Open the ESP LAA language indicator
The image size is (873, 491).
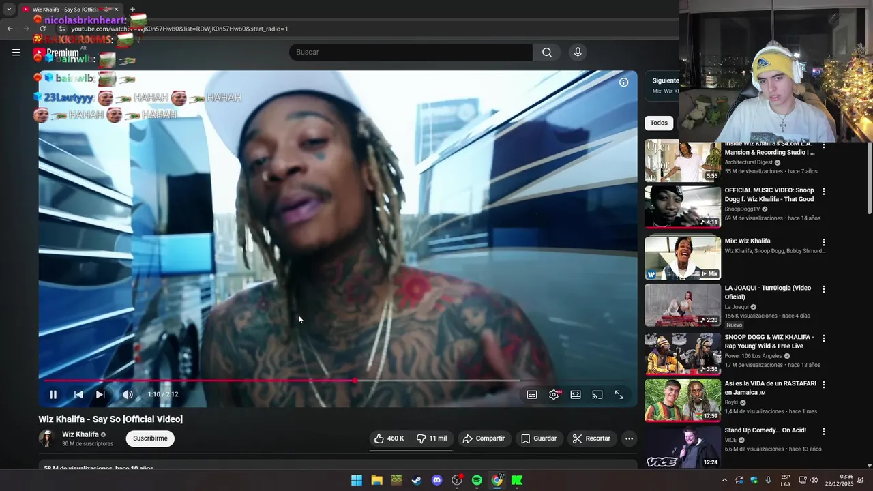coord(786,480)
